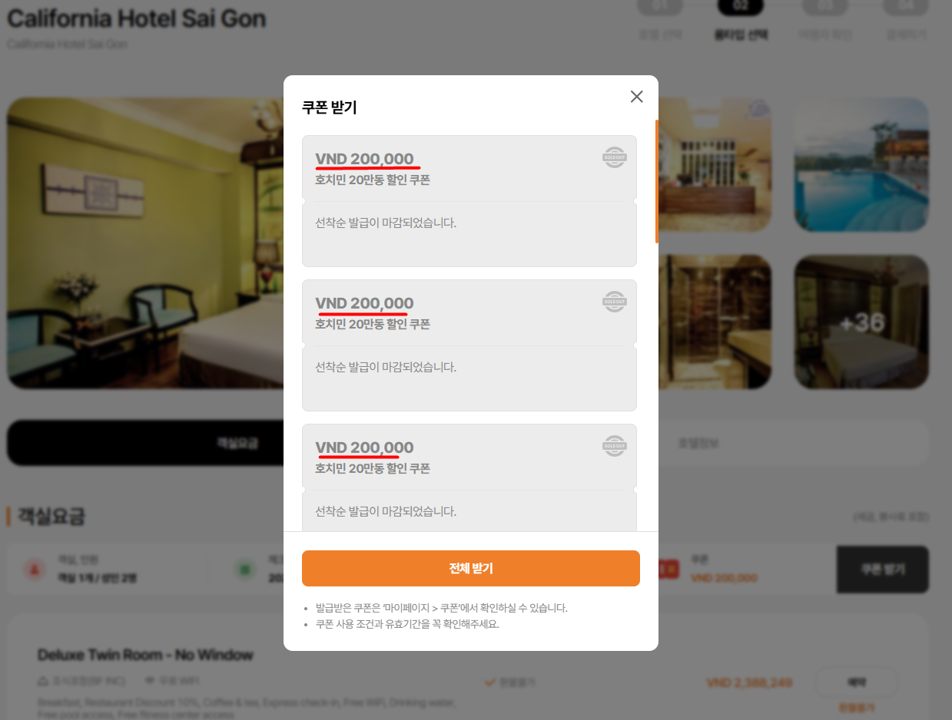Click the 전체 받기 orange button
Viewport: 952px width, 720px height.
[x=470, y=568]
